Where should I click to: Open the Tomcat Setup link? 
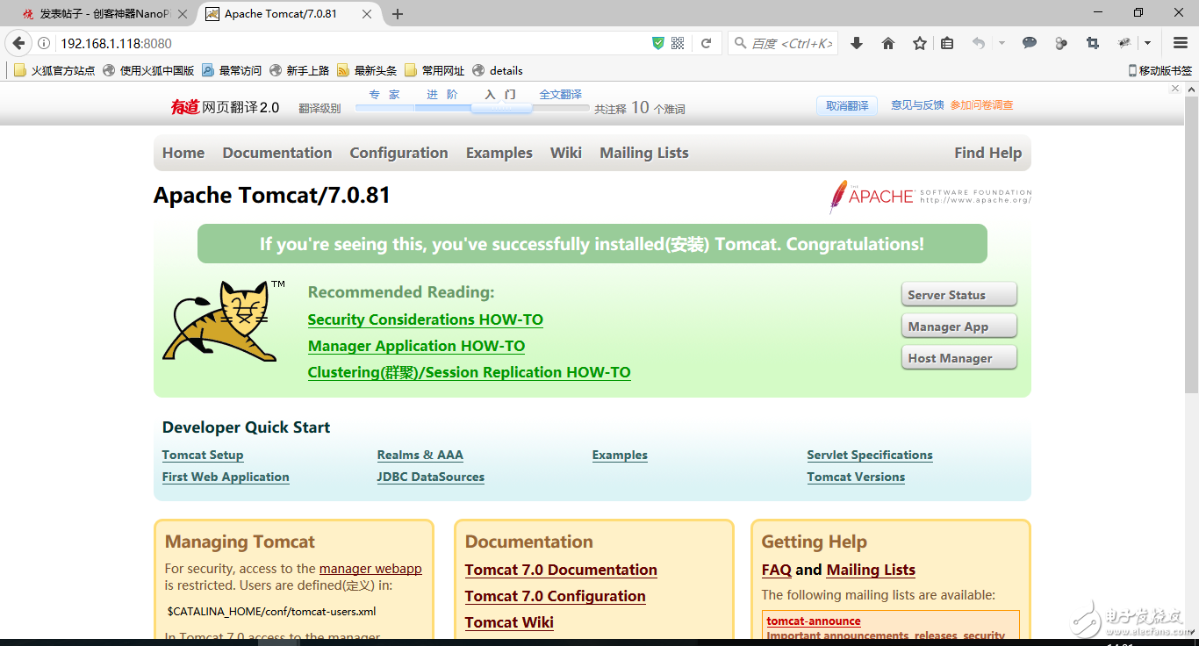203,455
